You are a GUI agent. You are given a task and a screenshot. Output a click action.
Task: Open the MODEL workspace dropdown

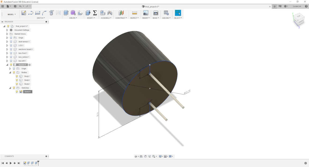coord(12,14)
